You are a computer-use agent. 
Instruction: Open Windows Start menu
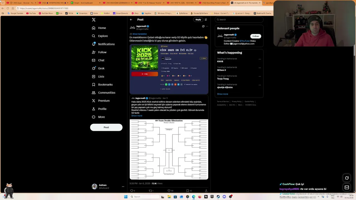(126, 197)
